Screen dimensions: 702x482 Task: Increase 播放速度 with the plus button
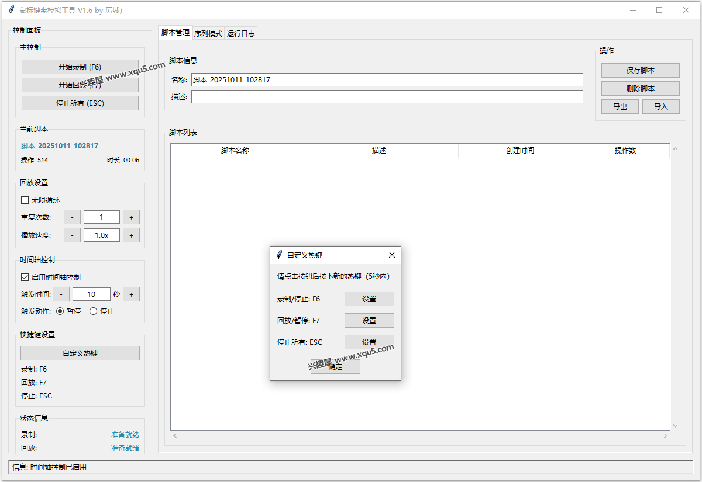[131, 235]
